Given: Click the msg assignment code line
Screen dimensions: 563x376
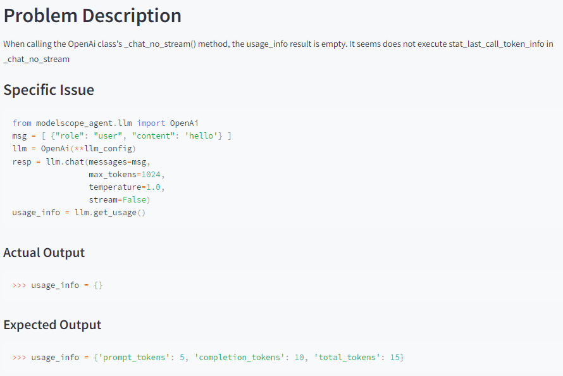Looking at the screenshot, I should (121, 136).
